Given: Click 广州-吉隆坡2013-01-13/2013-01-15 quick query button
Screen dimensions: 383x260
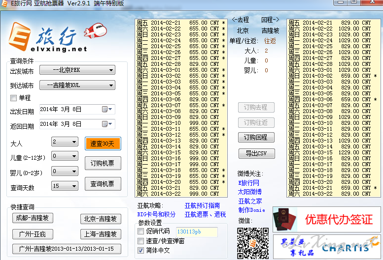Looking at the screenshot, I should [67, 249].
